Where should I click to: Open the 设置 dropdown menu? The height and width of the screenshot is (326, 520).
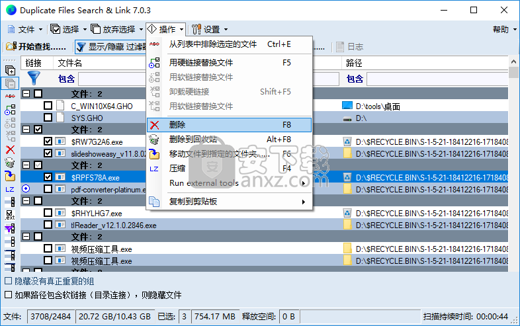tap(210, 29)
